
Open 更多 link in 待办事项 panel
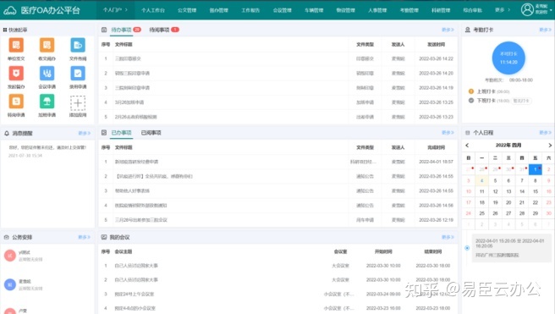(x=448, y=30)
